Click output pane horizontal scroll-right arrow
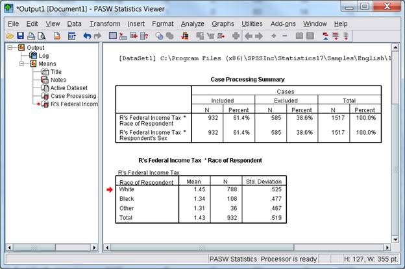The height and width of the screenshot is (269, 405). click(387, 248)
